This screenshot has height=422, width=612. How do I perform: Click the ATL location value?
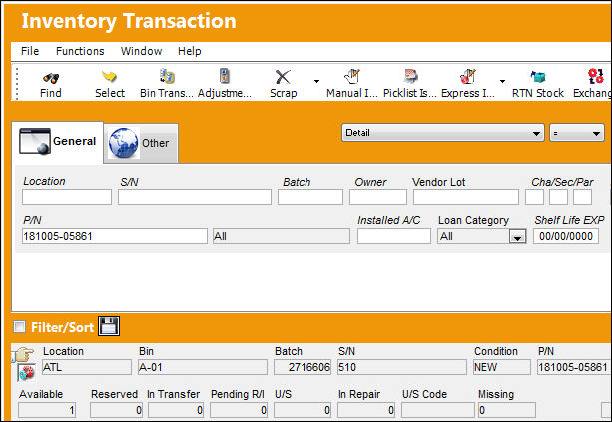point(87,367)
